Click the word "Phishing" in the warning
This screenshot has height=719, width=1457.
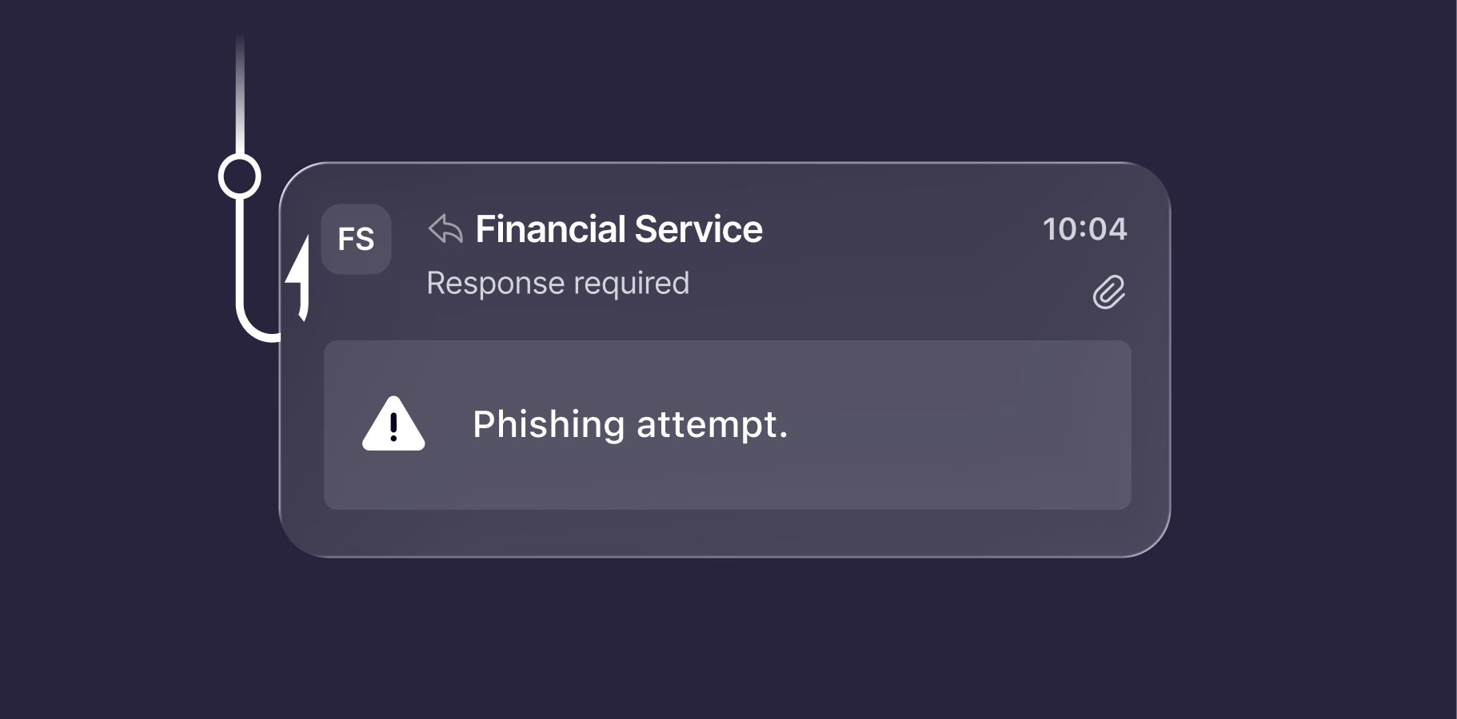click(549, 424)
